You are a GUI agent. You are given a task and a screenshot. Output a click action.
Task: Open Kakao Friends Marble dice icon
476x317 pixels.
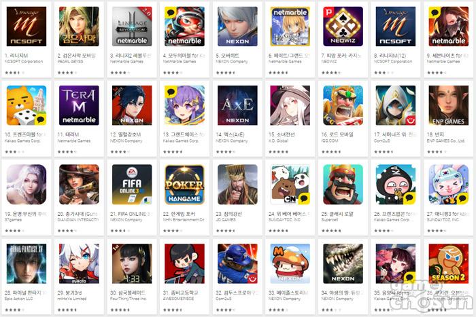pyautogui.click(x=27, y=105)
